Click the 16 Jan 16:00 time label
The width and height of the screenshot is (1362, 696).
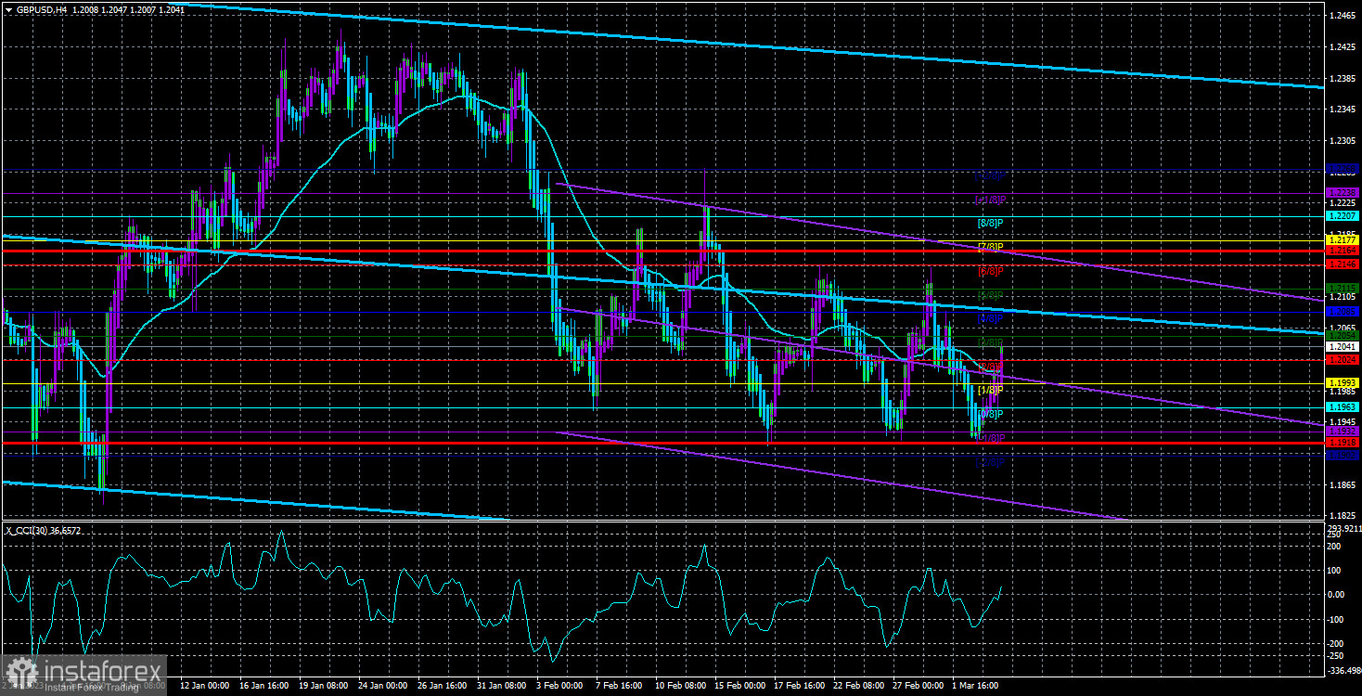265,686
